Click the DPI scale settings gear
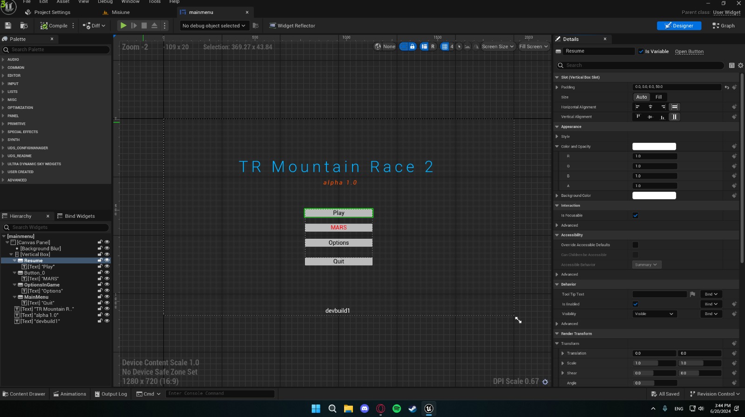 click(x=545, y=382)
